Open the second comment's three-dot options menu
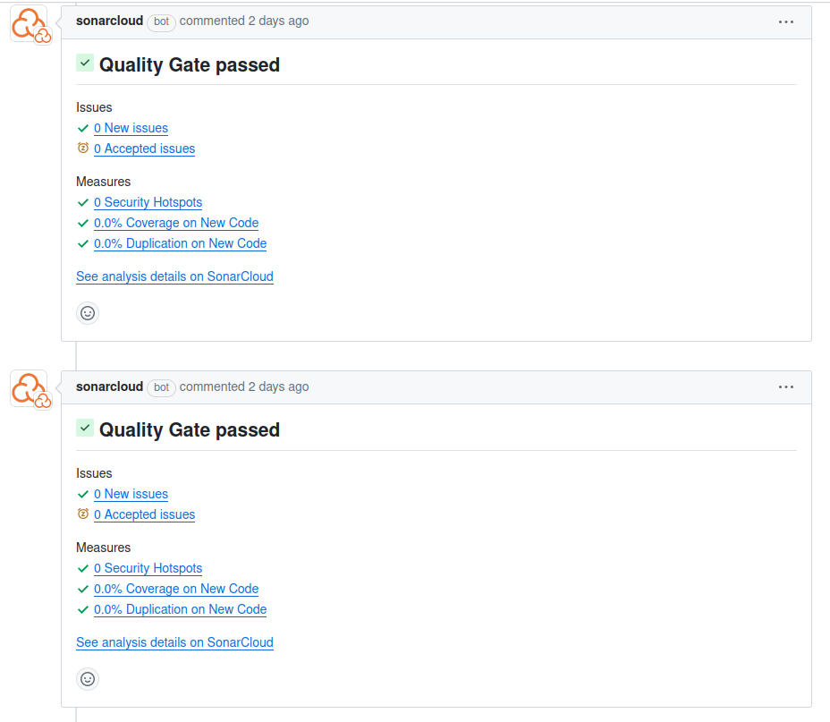The image size is (830, 722). click(786, 387)
